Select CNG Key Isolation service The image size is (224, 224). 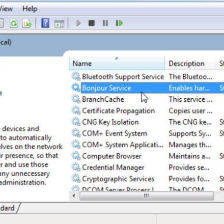[148, 122]
